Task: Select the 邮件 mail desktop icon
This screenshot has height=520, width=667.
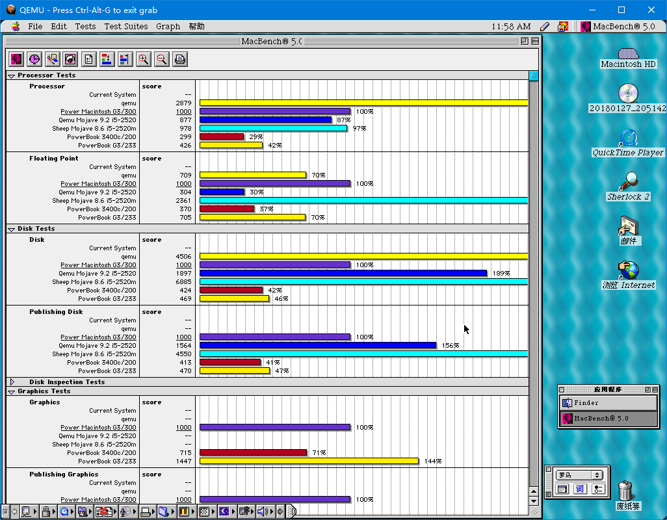Action: coord(628,231)
